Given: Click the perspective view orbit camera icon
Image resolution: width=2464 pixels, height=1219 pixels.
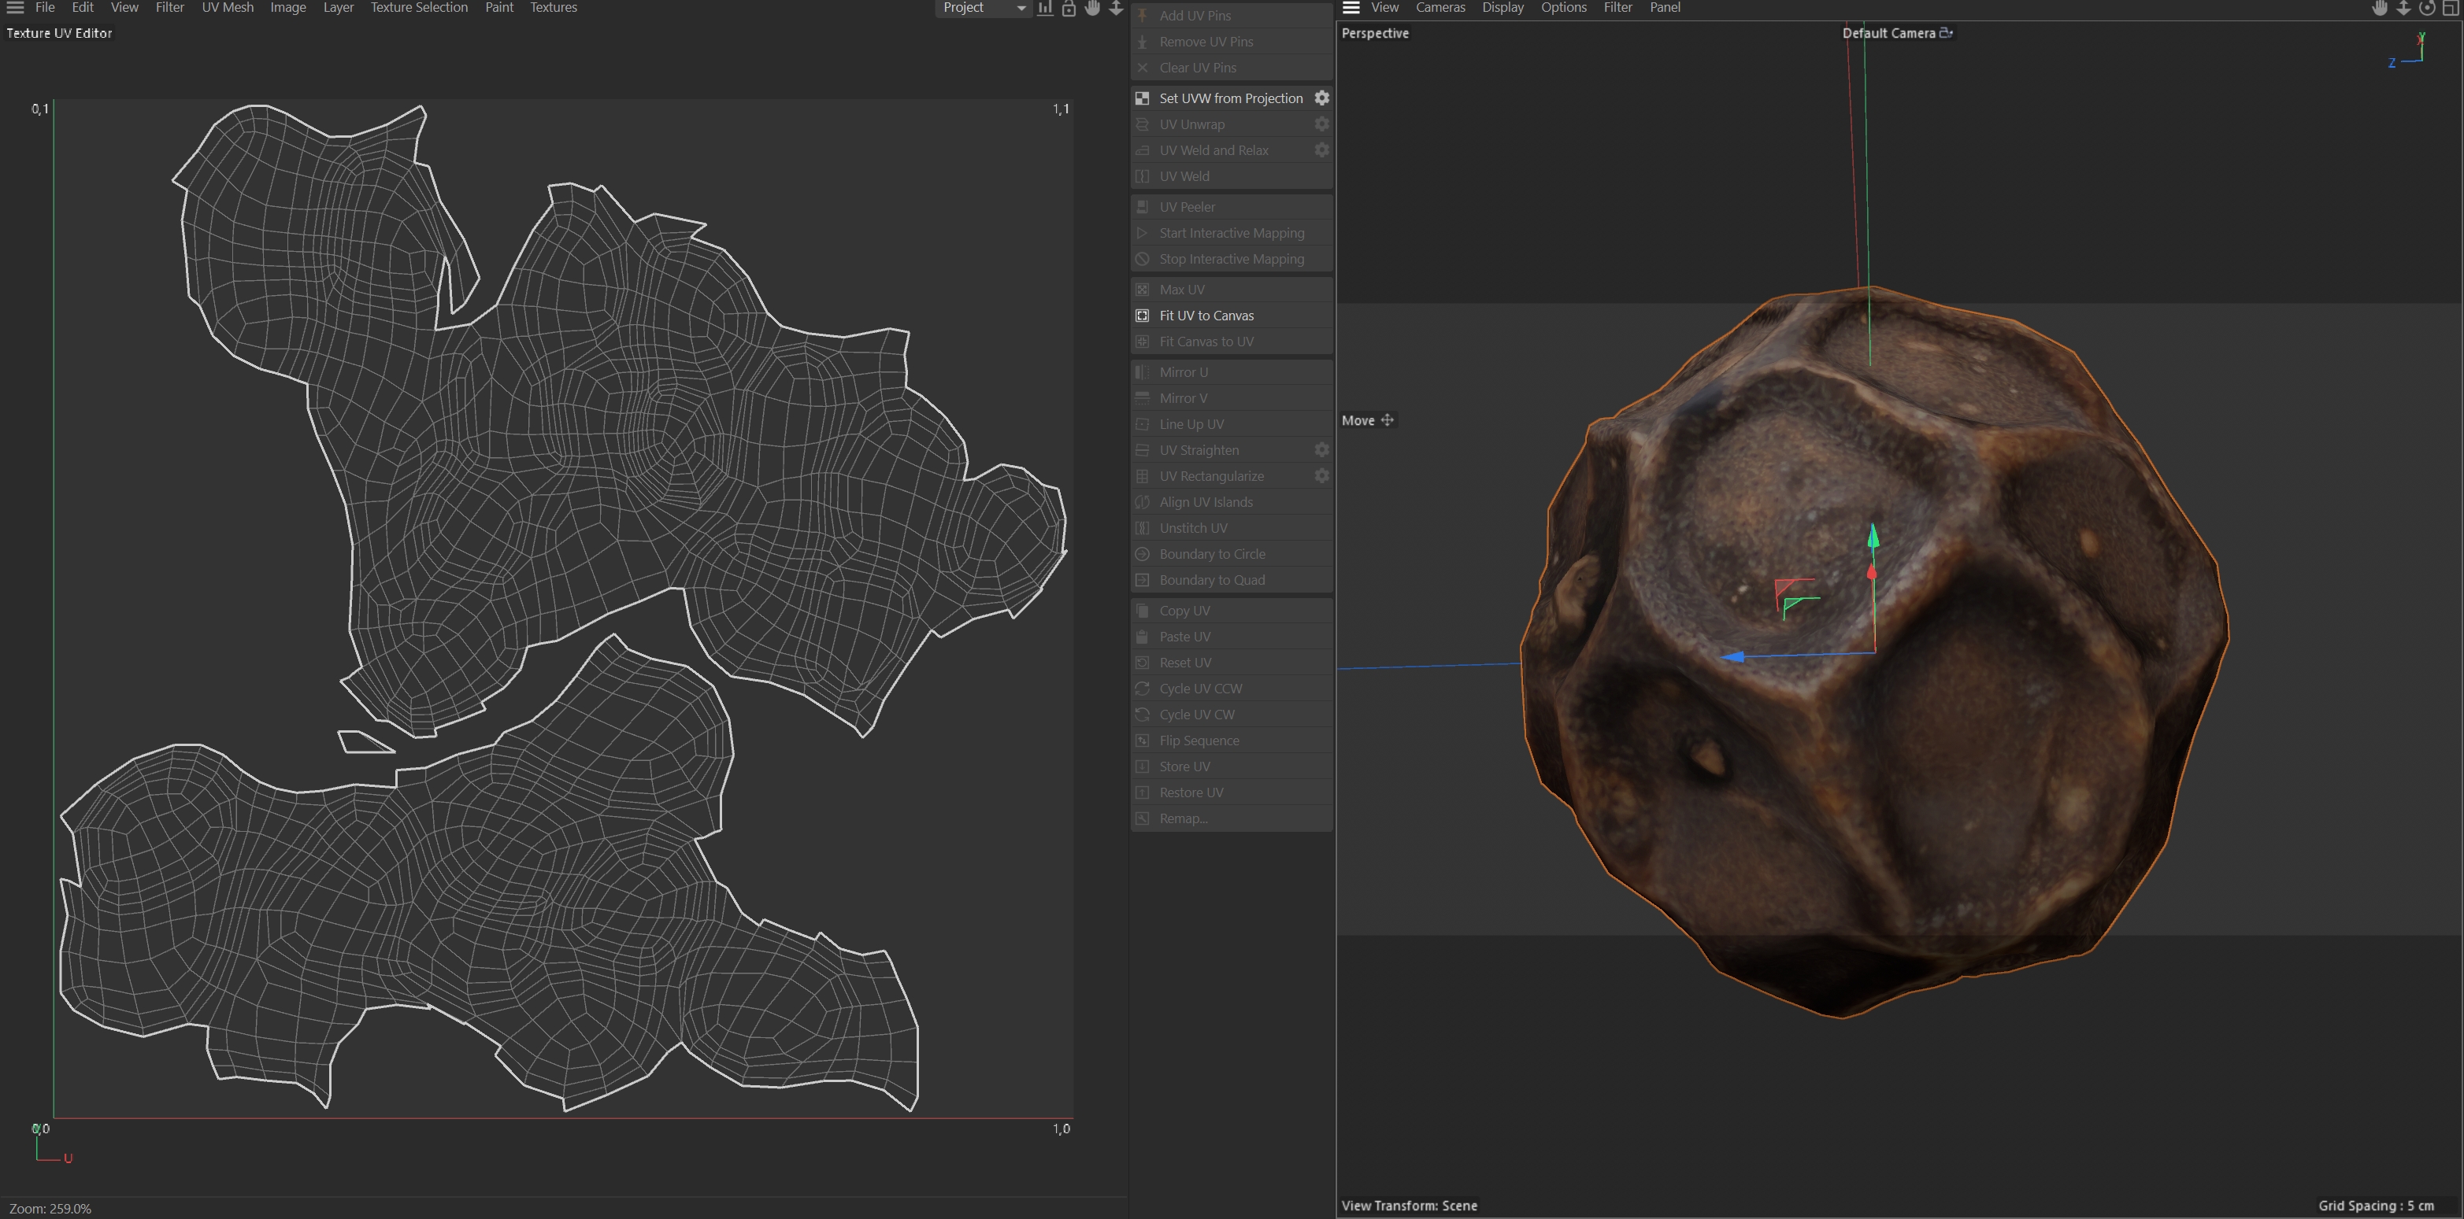Looking at the screenshot, I should pos(2427,8).
